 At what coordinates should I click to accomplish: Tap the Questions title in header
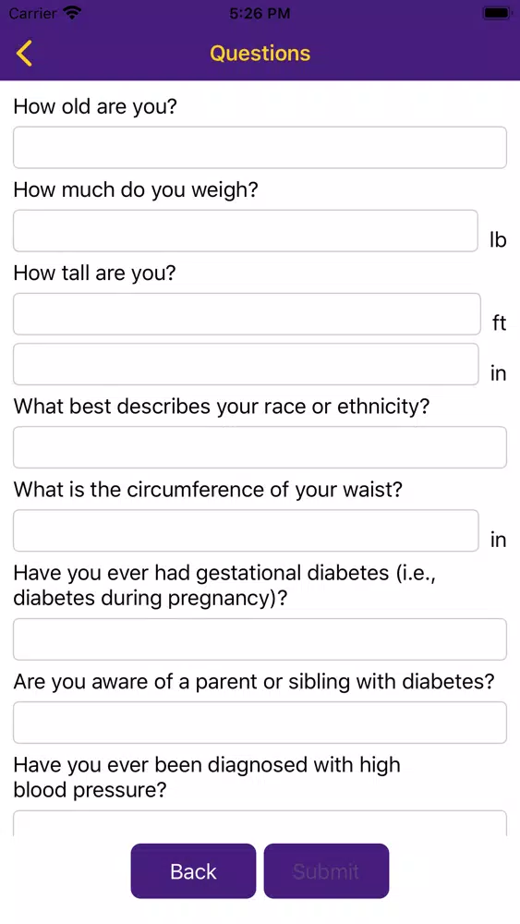point(260,53)
